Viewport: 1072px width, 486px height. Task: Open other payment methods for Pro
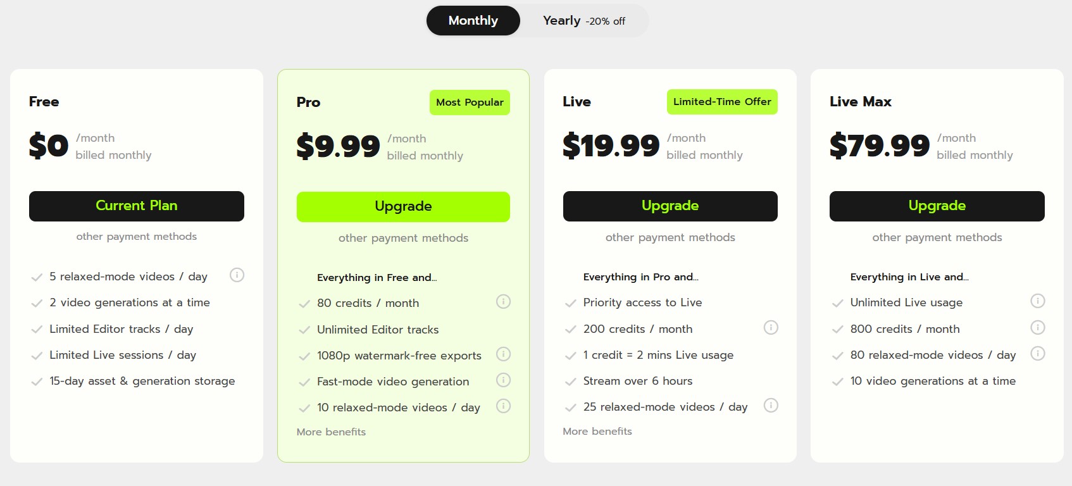click(403, 239)
